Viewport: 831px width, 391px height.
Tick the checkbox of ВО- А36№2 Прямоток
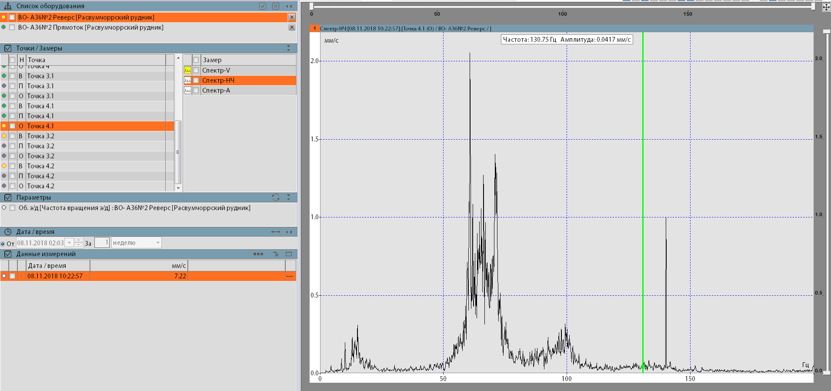tap(12, 27)
